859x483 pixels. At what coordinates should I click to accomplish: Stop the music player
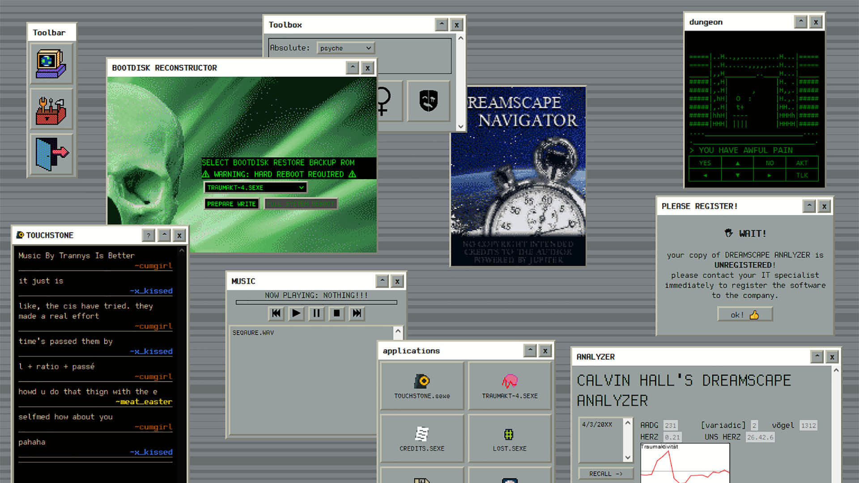pyautogui.click(x=336, y=314)
